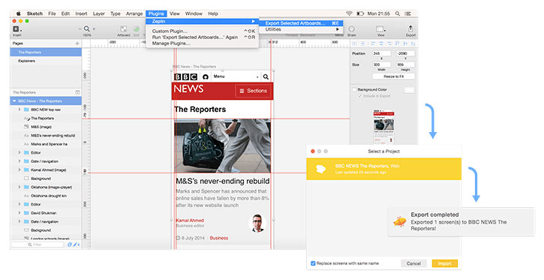Select the Explainers page

click(x=46, y=61)
